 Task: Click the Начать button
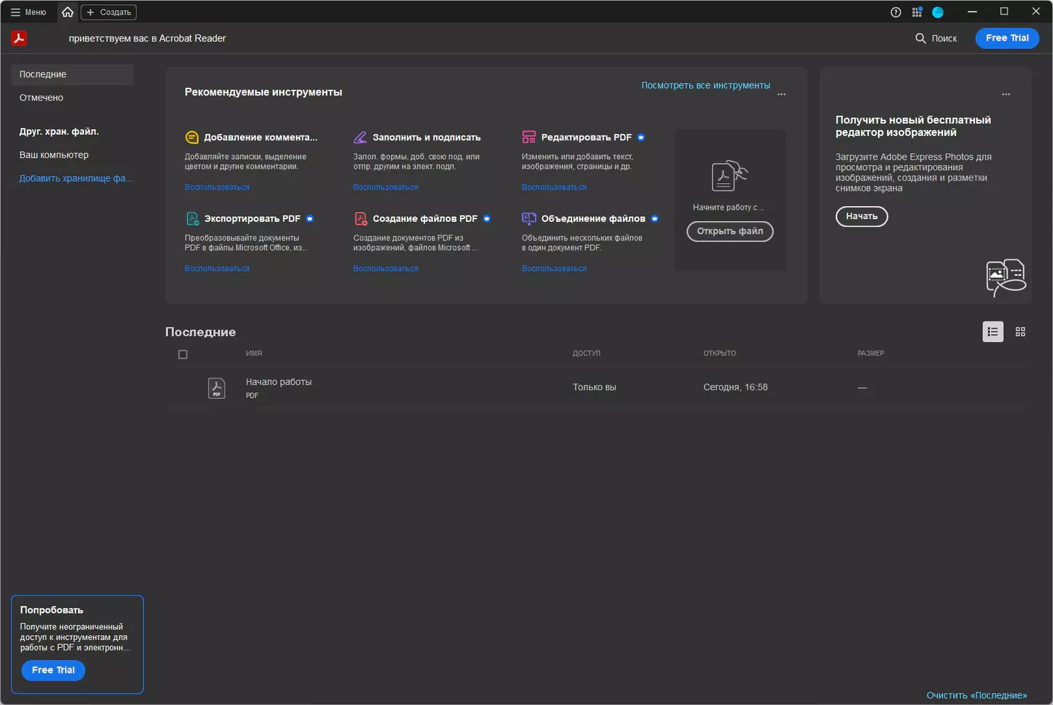tap(861, 216)
